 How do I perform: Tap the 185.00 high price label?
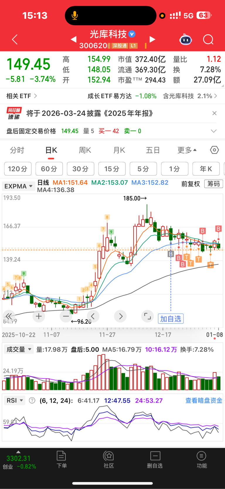coord(135,198)
